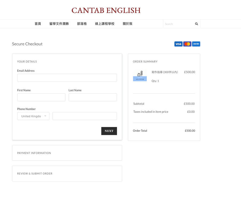Viewport: 241px width, 213px height.
Task: Navigate to 部落格 page
Action: tap(82, 24)
